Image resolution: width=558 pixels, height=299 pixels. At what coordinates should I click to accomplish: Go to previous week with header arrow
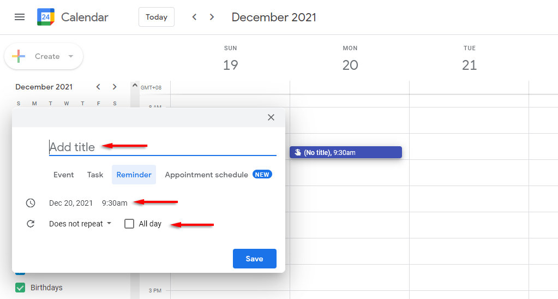click(194, 17)
